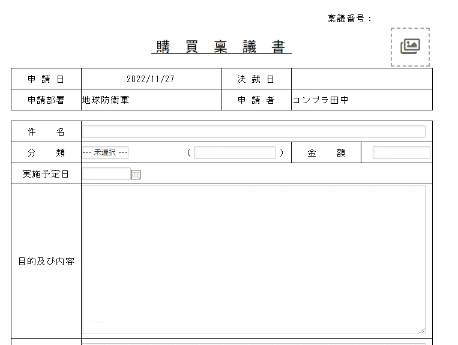
Task: Click the 分類 label cell
Action: 46,152
